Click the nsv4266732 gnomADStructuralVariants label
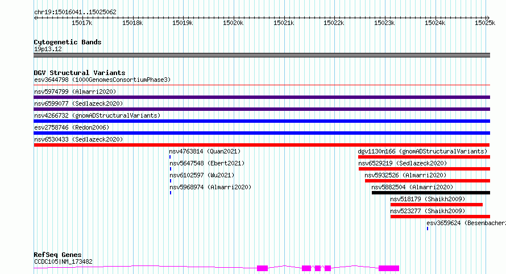 97,115
